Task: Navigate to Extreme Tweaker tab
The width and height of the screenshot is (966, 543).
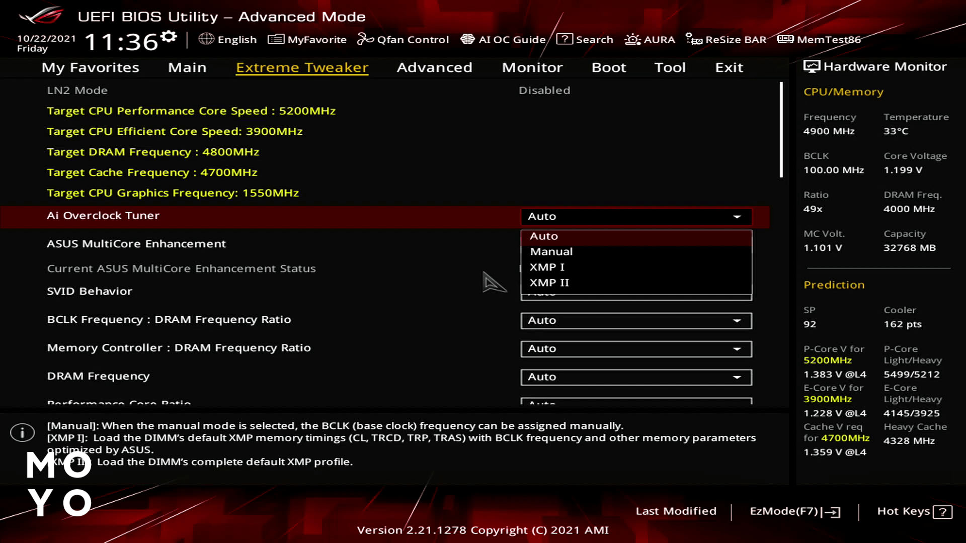Action: pyautogui.click(x=301, y=67)
